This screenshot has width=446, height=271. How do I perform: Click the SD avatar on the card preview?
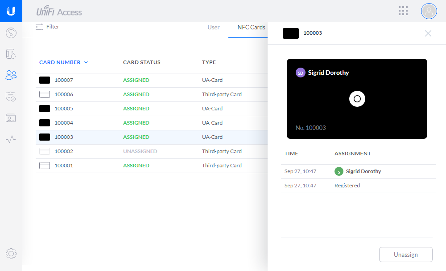[300, 73]
